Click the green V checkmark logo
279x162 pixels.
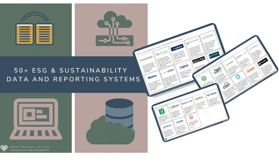click(x=162, y=112)
